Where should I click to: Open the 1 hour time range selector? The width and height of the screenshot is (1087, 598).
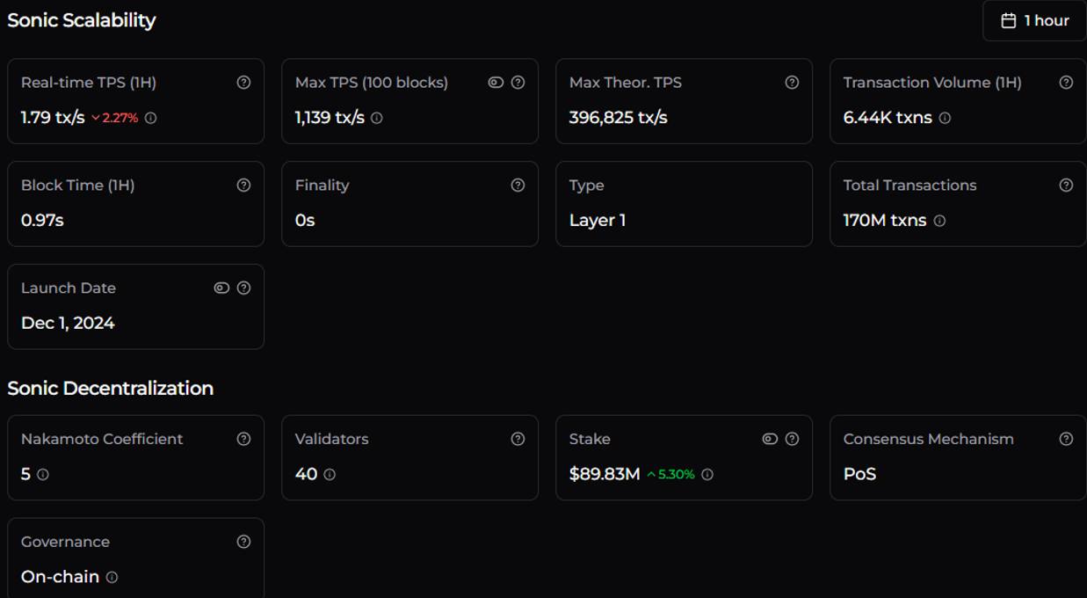point(1035,21)
